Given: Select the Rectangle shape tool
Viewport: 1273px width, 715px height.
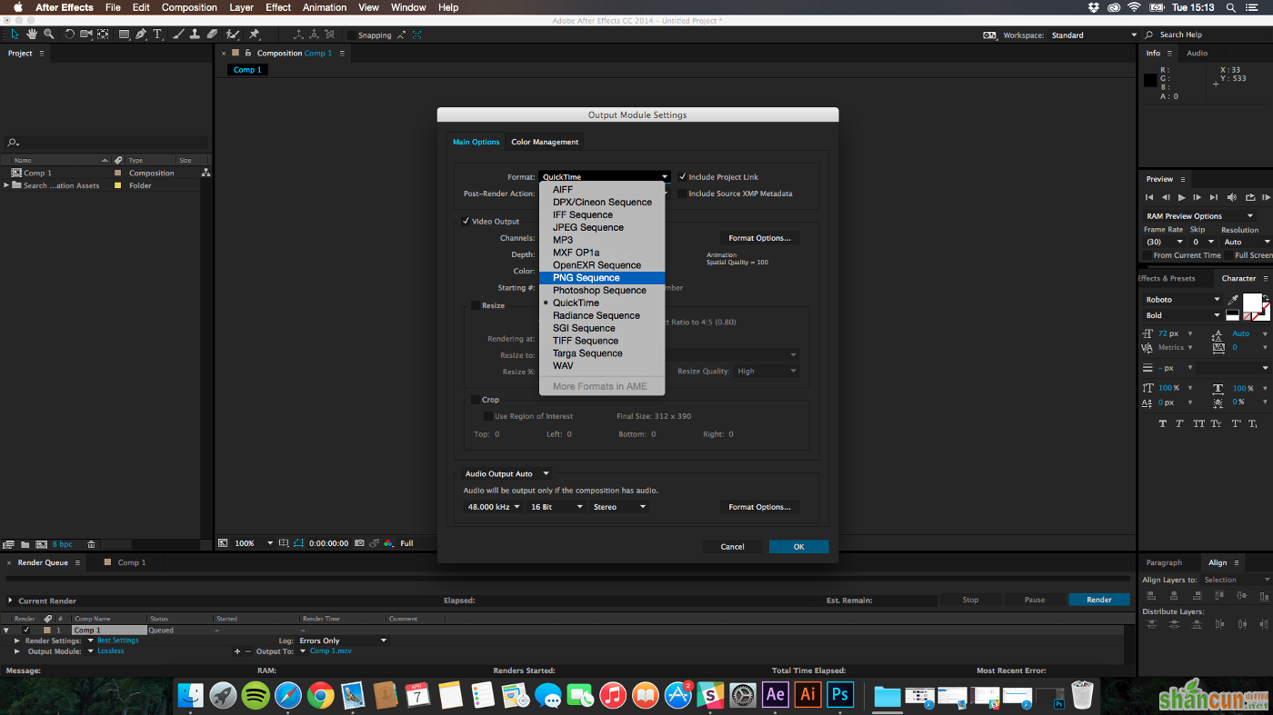Looking at the screenshot, I should click(x=124, y=35).
